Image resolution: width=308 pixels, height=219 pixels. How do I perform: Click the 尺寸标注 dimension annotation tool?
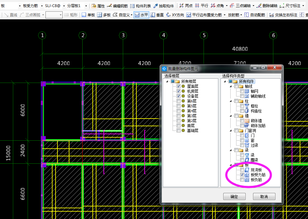point(290,6)
